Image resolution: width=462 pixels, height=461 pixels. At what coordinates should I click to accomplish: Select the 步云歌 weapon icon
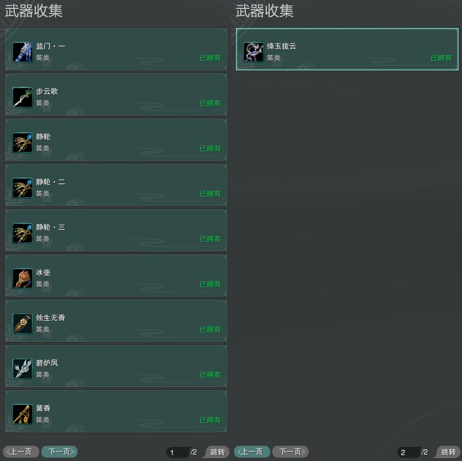(23, 97)
